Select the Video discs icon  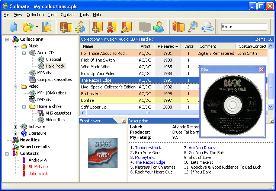tap(41, 120)
